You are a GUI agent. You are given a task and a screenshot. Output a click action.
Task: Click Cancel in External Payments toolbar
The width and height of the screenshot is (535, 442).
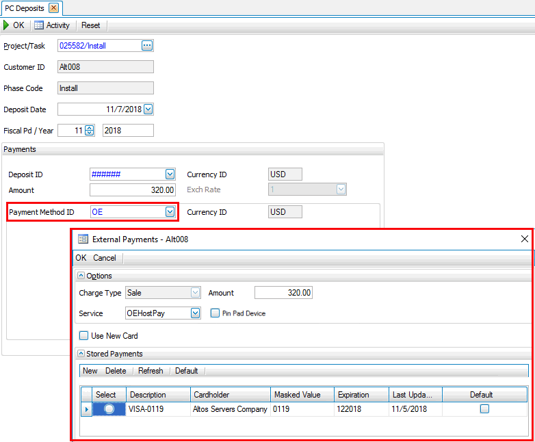pyautogui.click(x=105, y=258)
